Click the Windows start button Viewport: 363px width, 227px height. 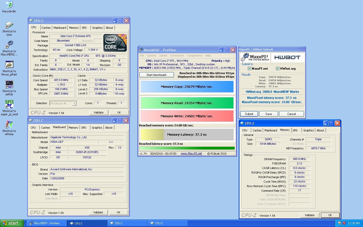point(12,223)
